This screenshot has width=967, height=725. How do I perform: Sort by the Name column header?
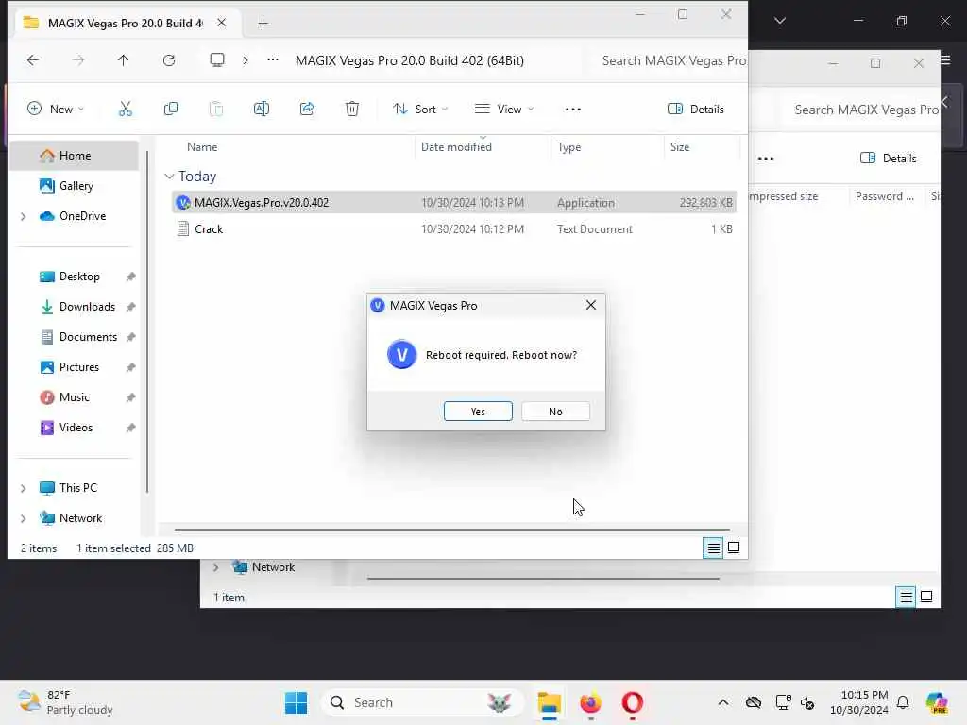[202, 147]
